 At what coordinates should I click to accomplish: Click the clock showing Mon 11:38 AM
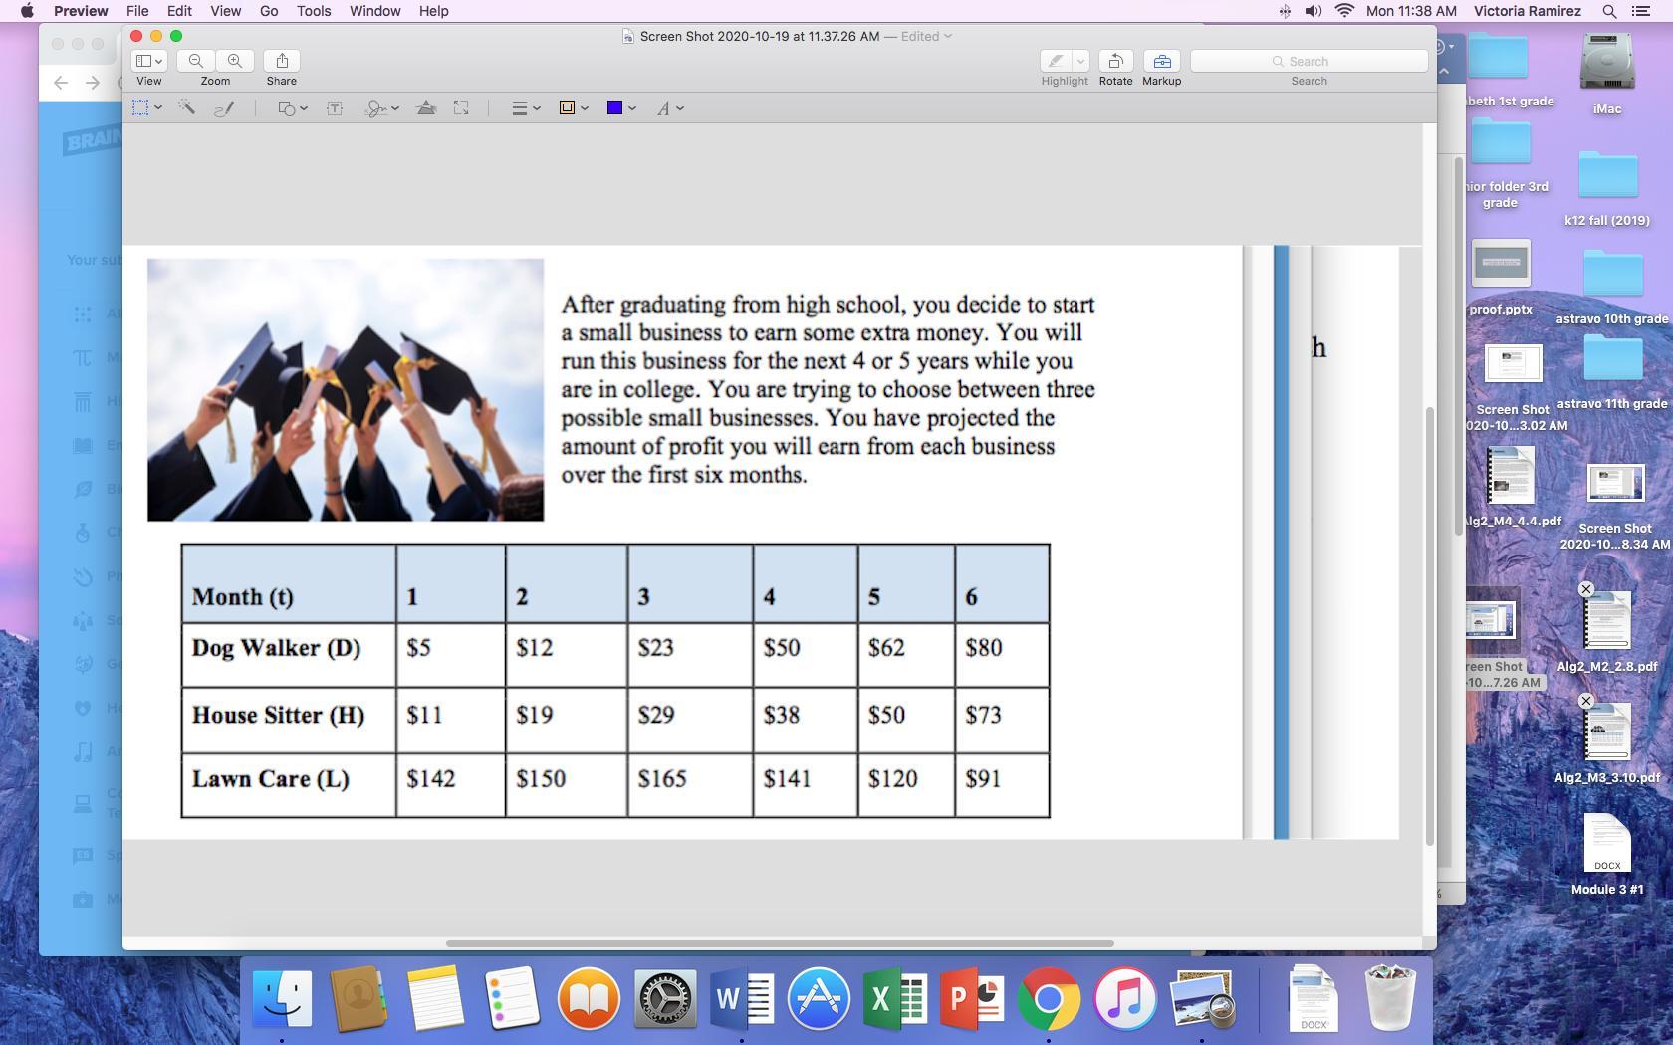tap(1412, 11)
